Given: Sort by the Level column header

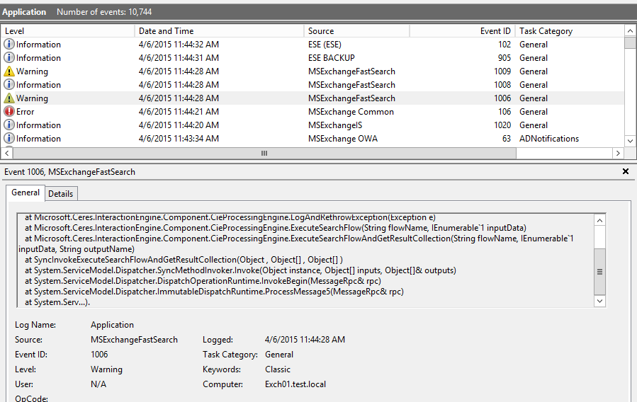Looking at the screenshot, I should [68, 31].
